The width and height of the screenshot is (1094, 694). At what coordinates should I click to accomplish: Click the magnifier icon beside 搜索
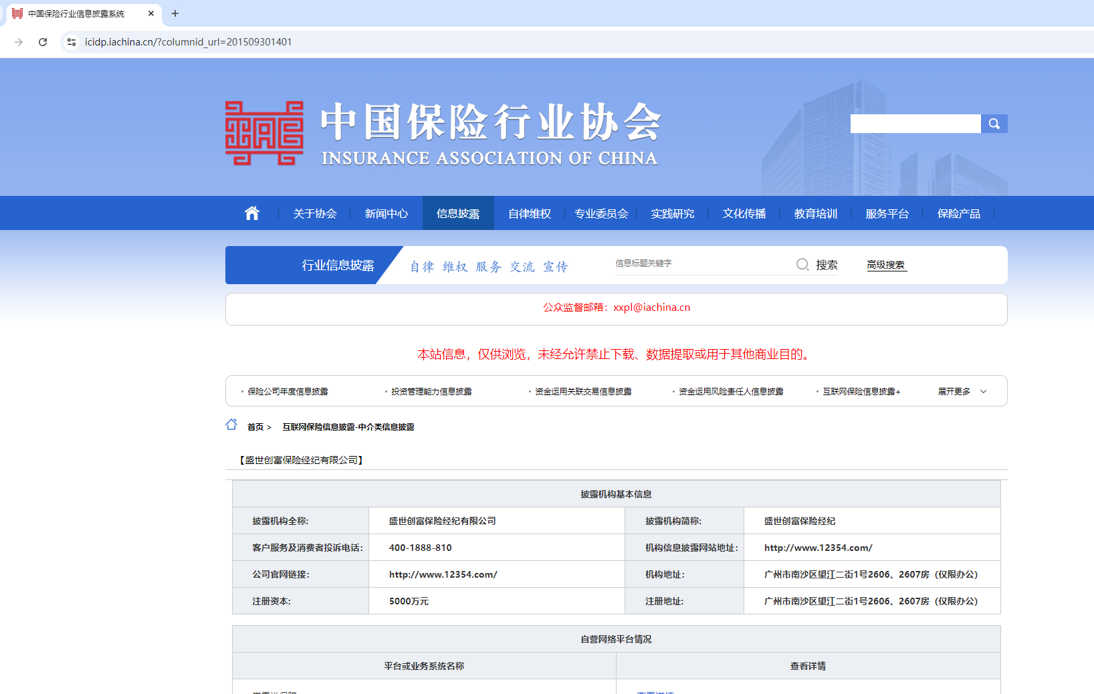(x=802, y=265)
